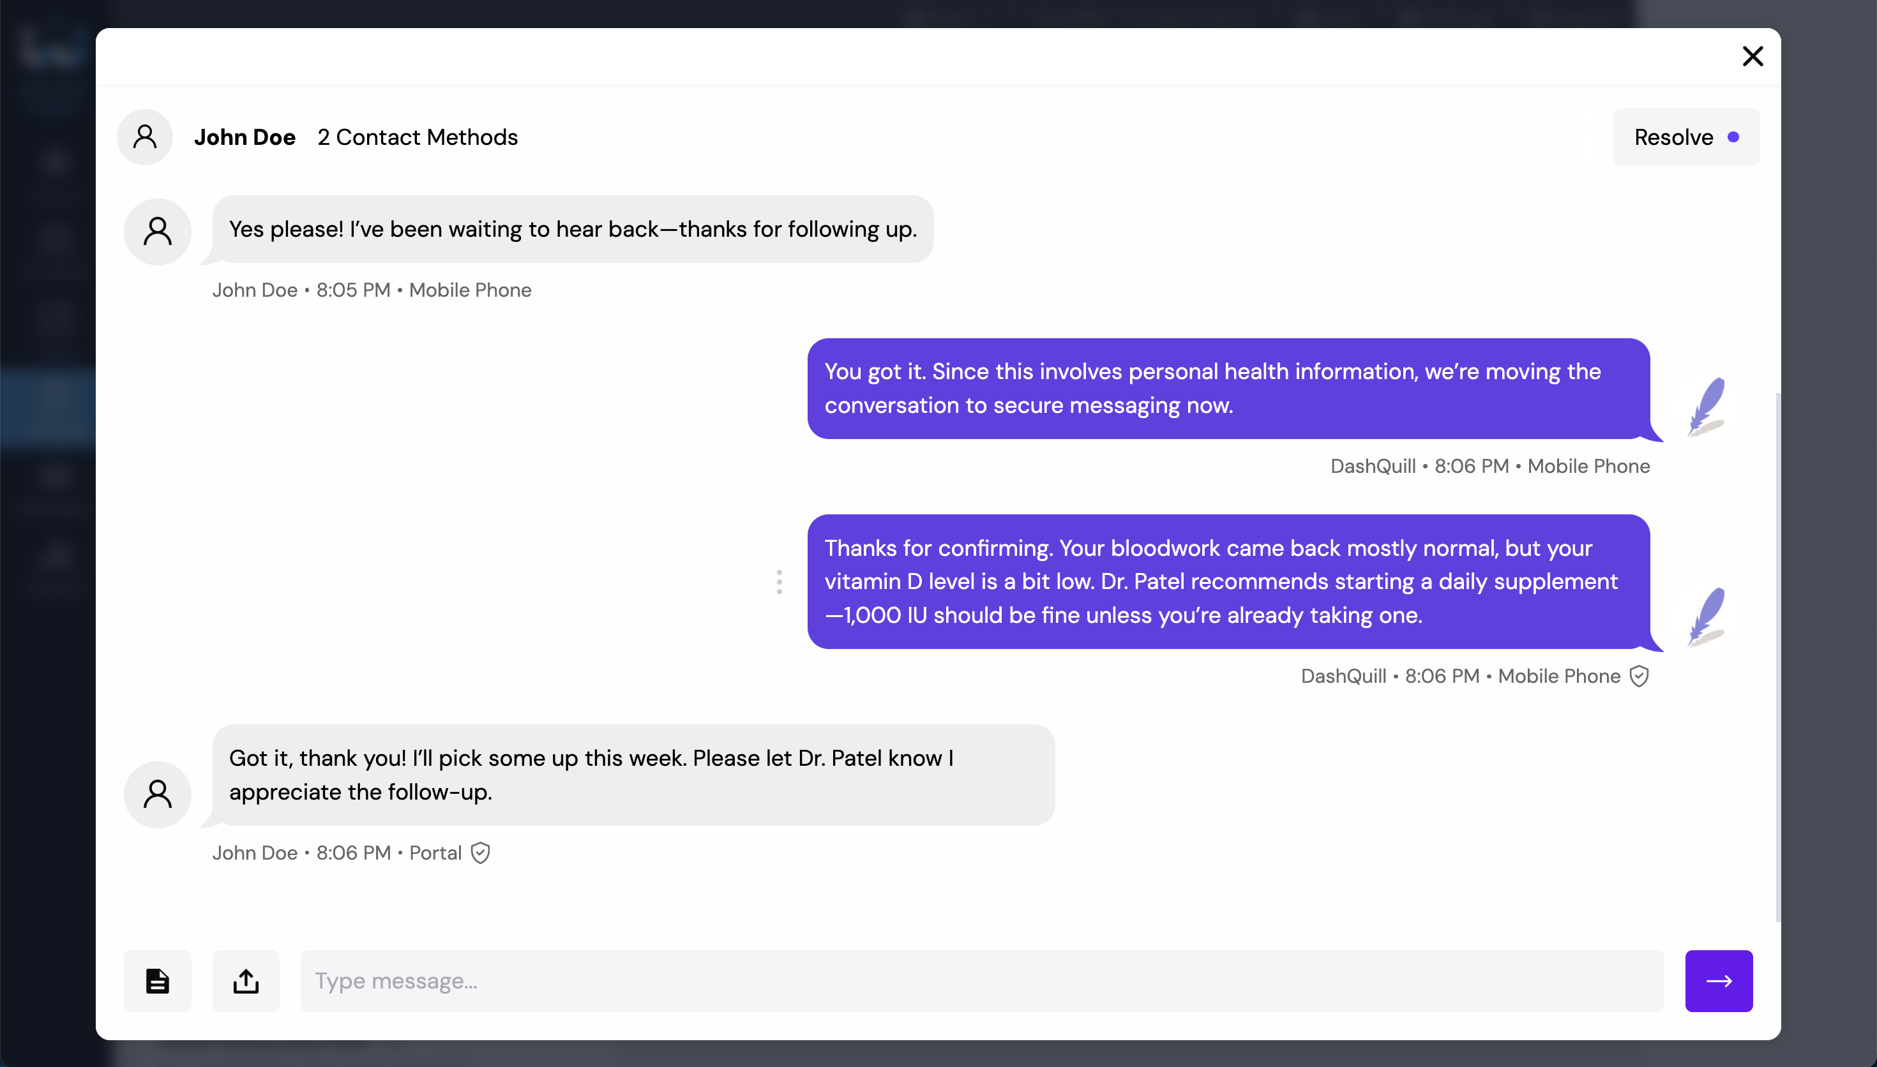This screenshot has width=1877, height=1067.
Task: Click shield icon next to Mobile Phone
Action: click(1640, 676)
